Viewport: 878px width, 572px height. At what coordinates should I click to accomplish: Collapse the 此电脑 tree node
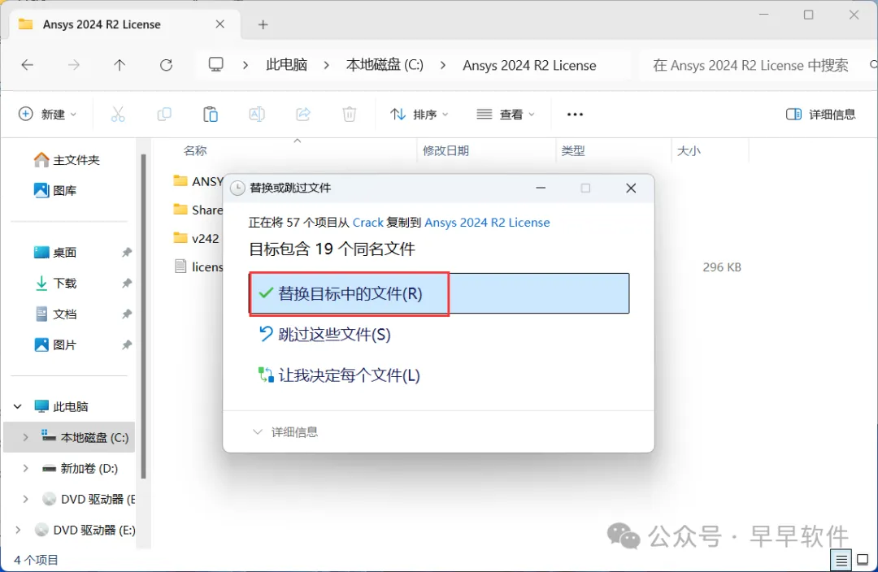[18, 407]
